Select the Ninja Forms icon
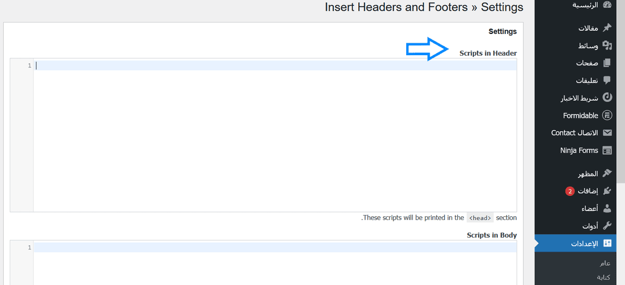The image size is (625, 285). [607, 150]
